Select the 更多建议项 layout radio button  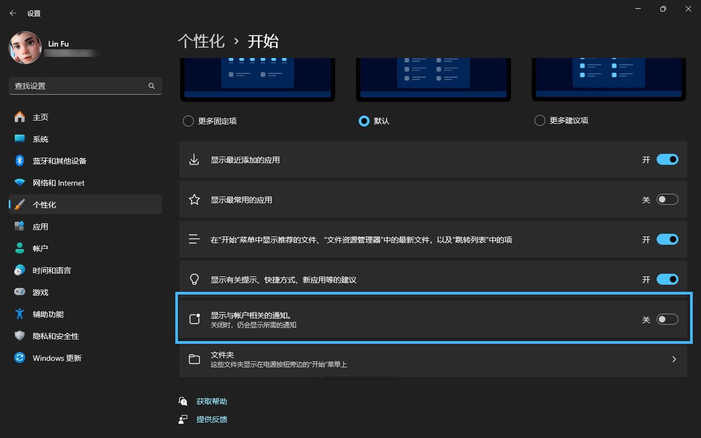(x=540, y=120)
